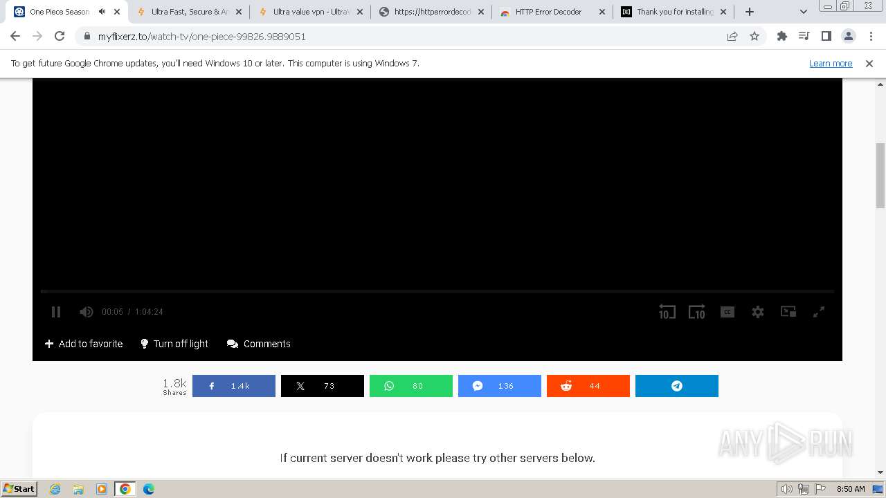Screen dimensions: 886x498
Task: Mute the video player volume
Action: point(86,312)
